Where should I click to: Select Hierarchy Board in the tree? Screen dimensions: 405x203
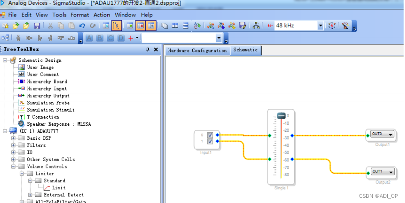click(47, 82)
